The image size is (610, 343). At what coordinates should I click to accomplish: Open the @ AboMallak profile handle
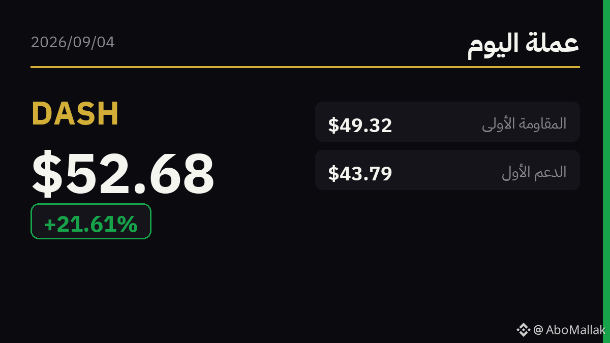569,330
